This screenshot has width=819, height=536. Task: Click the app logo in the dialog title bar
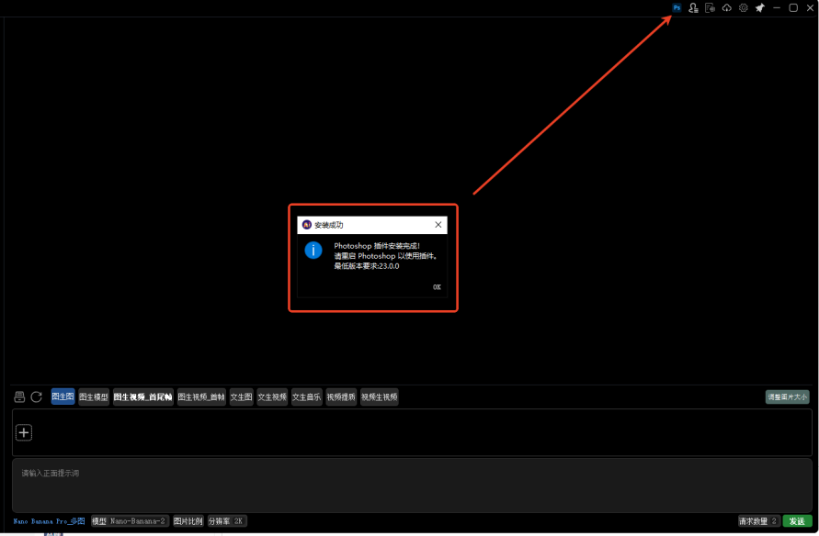[x=307, y=225]
